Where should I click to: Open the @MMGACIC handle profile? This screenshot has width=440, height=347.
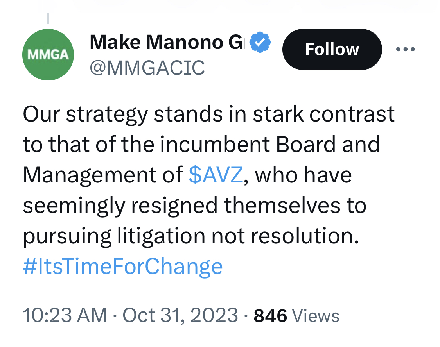click(147, 68)
